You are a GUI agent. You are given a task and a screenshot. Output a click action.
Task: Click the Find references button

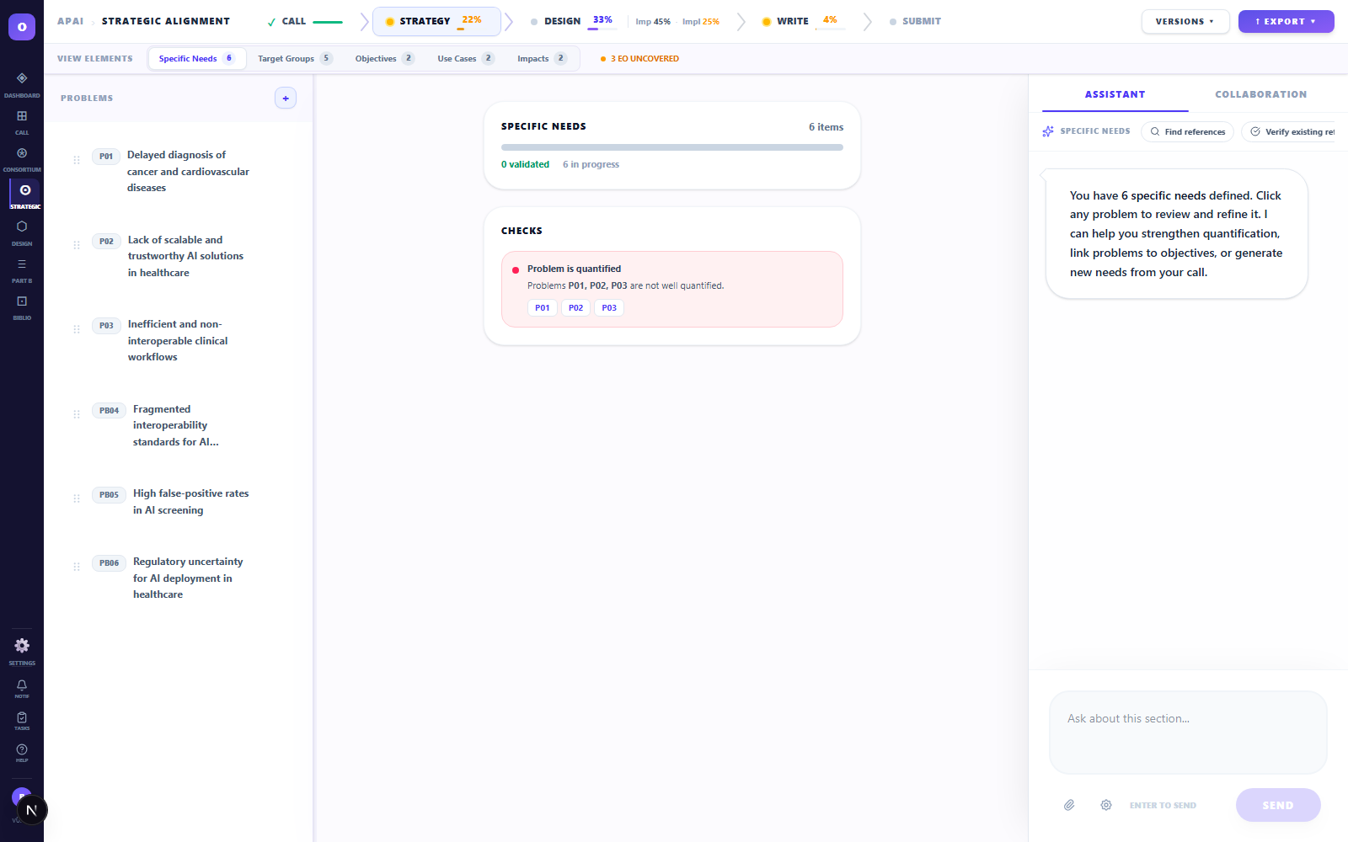1187,132
